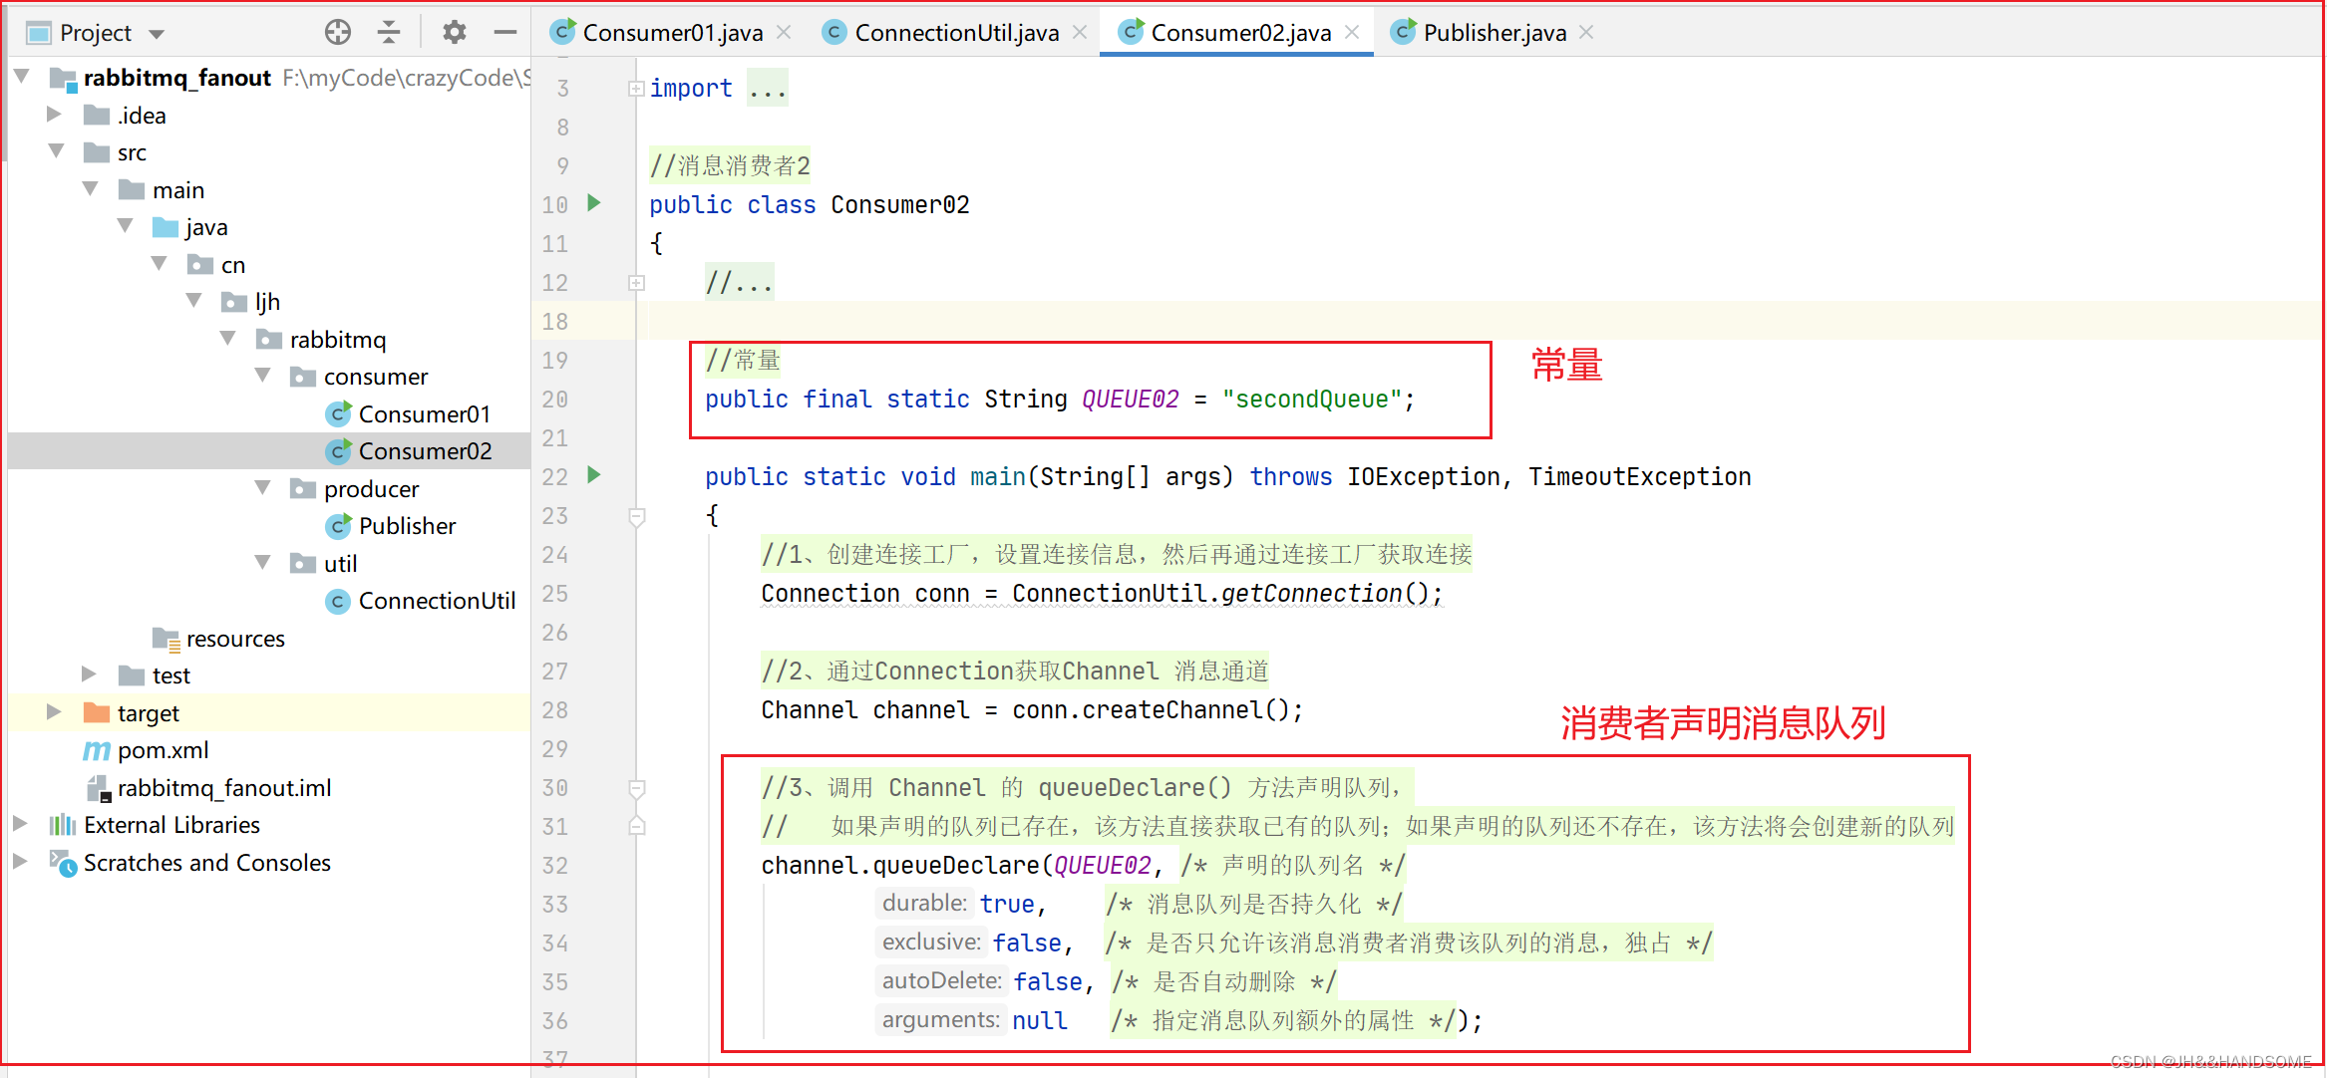Collapse the rabbitmq package arrow

(x=228, y=339)
